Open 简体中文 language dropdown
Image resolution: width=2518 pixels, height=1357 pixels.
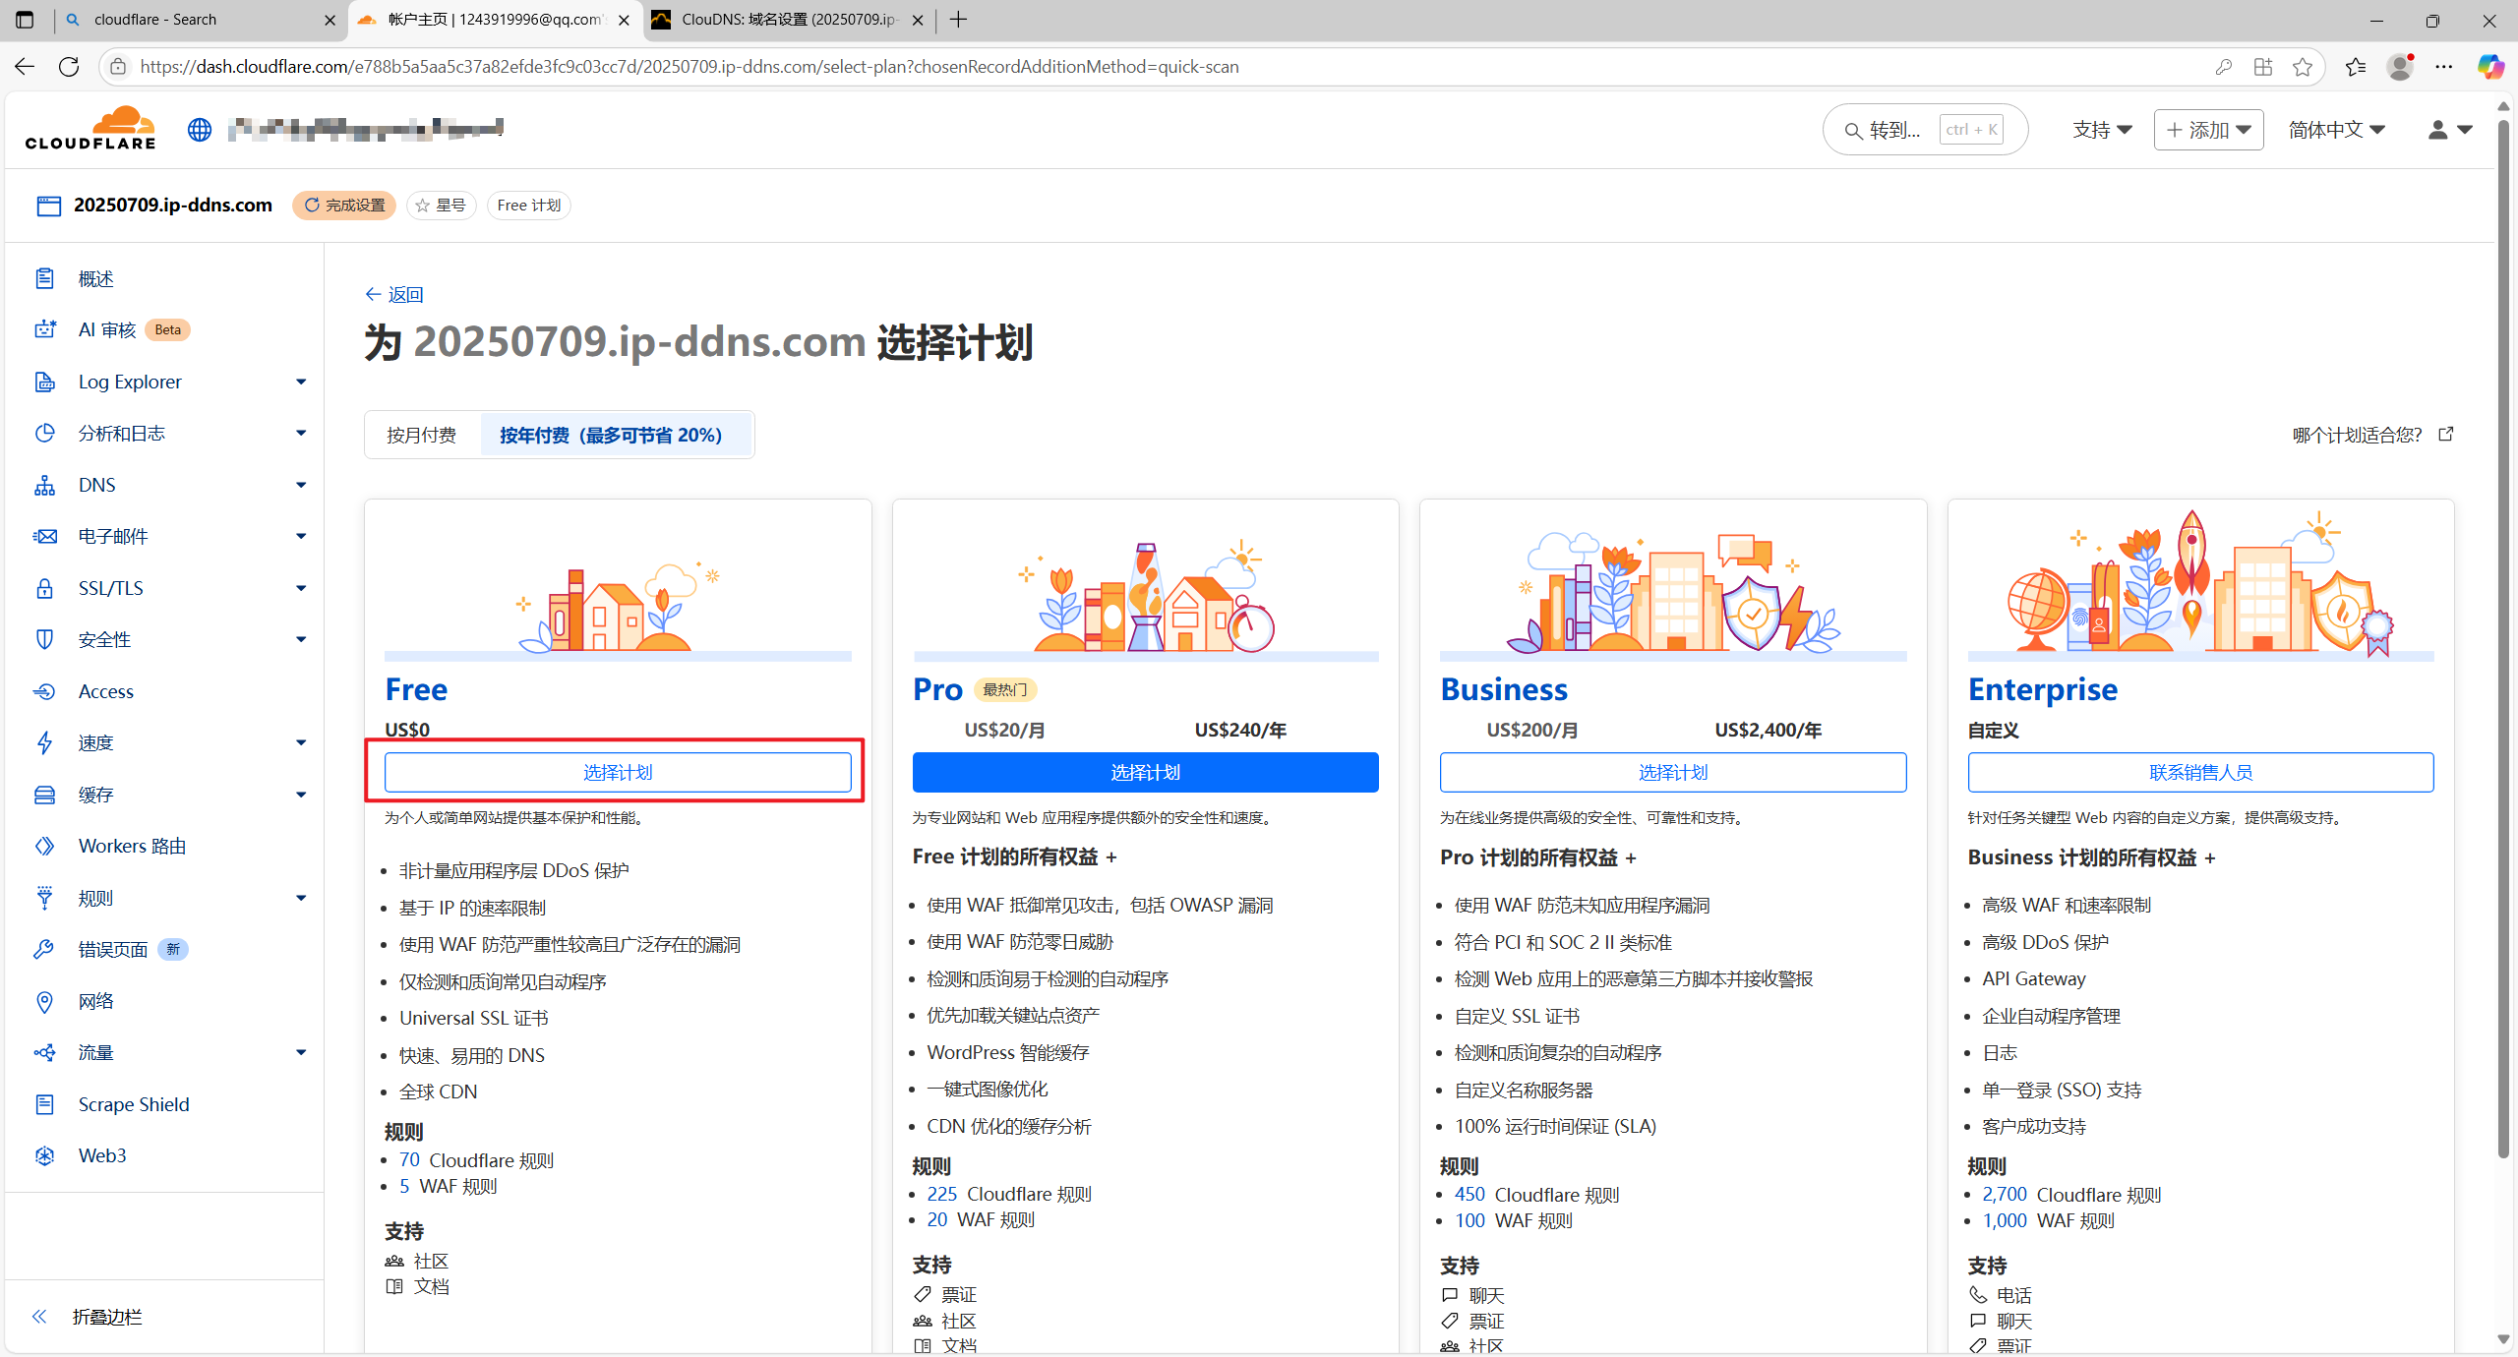tap(2337, 130)
